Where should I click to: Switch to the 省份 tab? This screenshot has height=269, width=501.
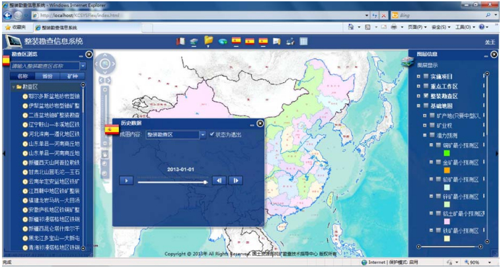click(x=48, y=76)
